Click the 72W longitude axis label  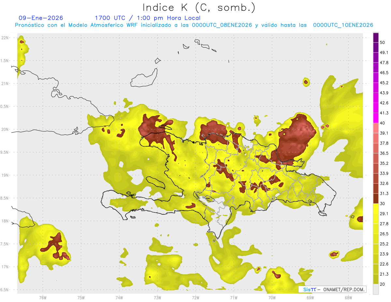[195, 298]
